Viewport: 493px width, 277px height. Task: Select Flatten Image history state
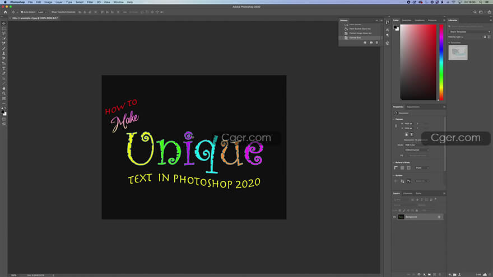(360, 33)
